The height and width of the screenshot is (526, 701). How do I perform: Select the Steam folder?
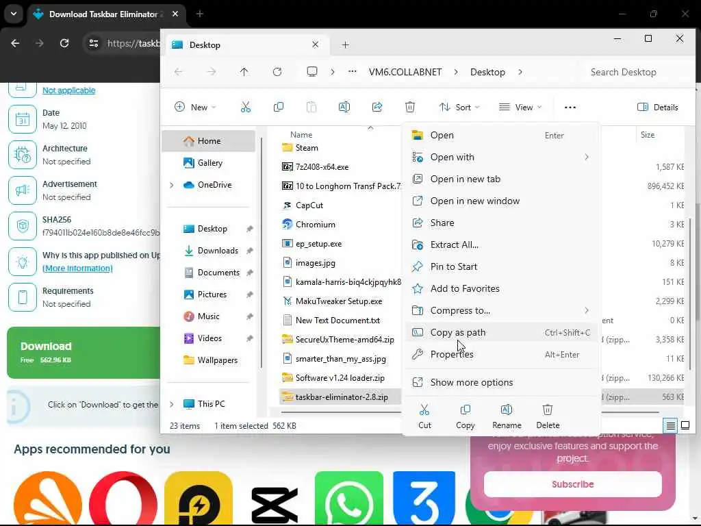pyautogui.click(x=307, y=148)
